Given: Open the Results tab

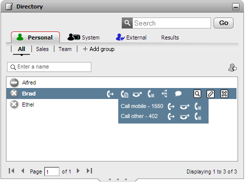Looking at the screenshot, I should click(170, 37).
